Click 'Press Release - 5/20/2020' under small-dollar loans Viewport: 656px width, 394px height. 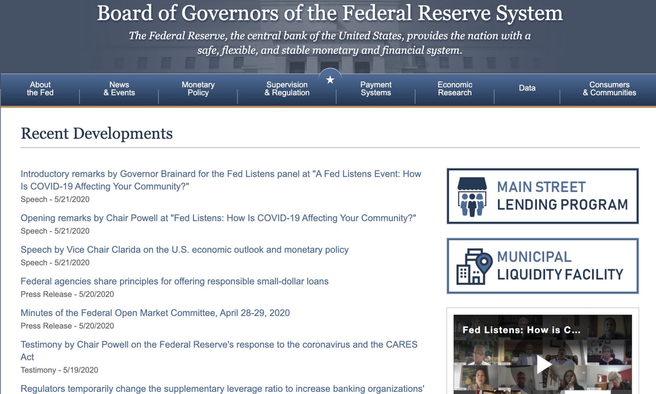(x=67, y=294)
